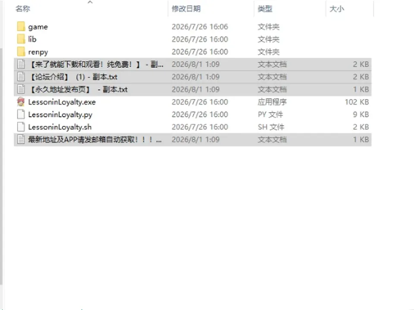Select the file name starting "最新地址及APP请发邮箱自动获取"

[x=95, y=139]
